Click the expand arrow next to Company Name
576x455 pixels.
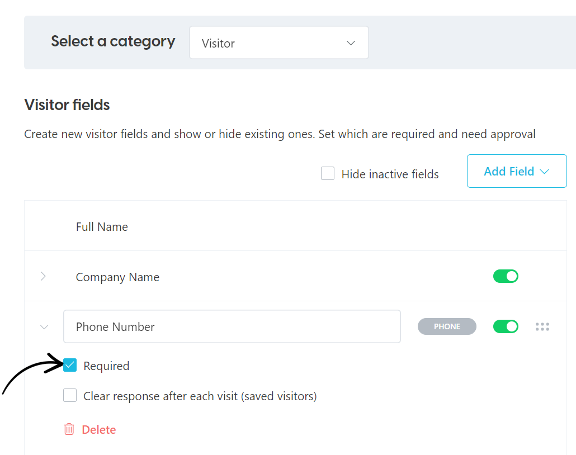tap(44, 276)
